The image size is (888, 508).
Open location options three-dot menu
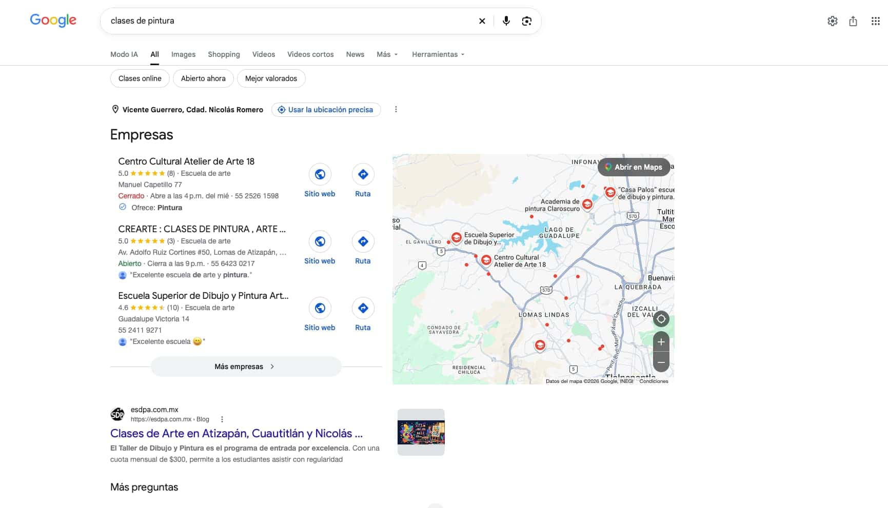[396, 109]
